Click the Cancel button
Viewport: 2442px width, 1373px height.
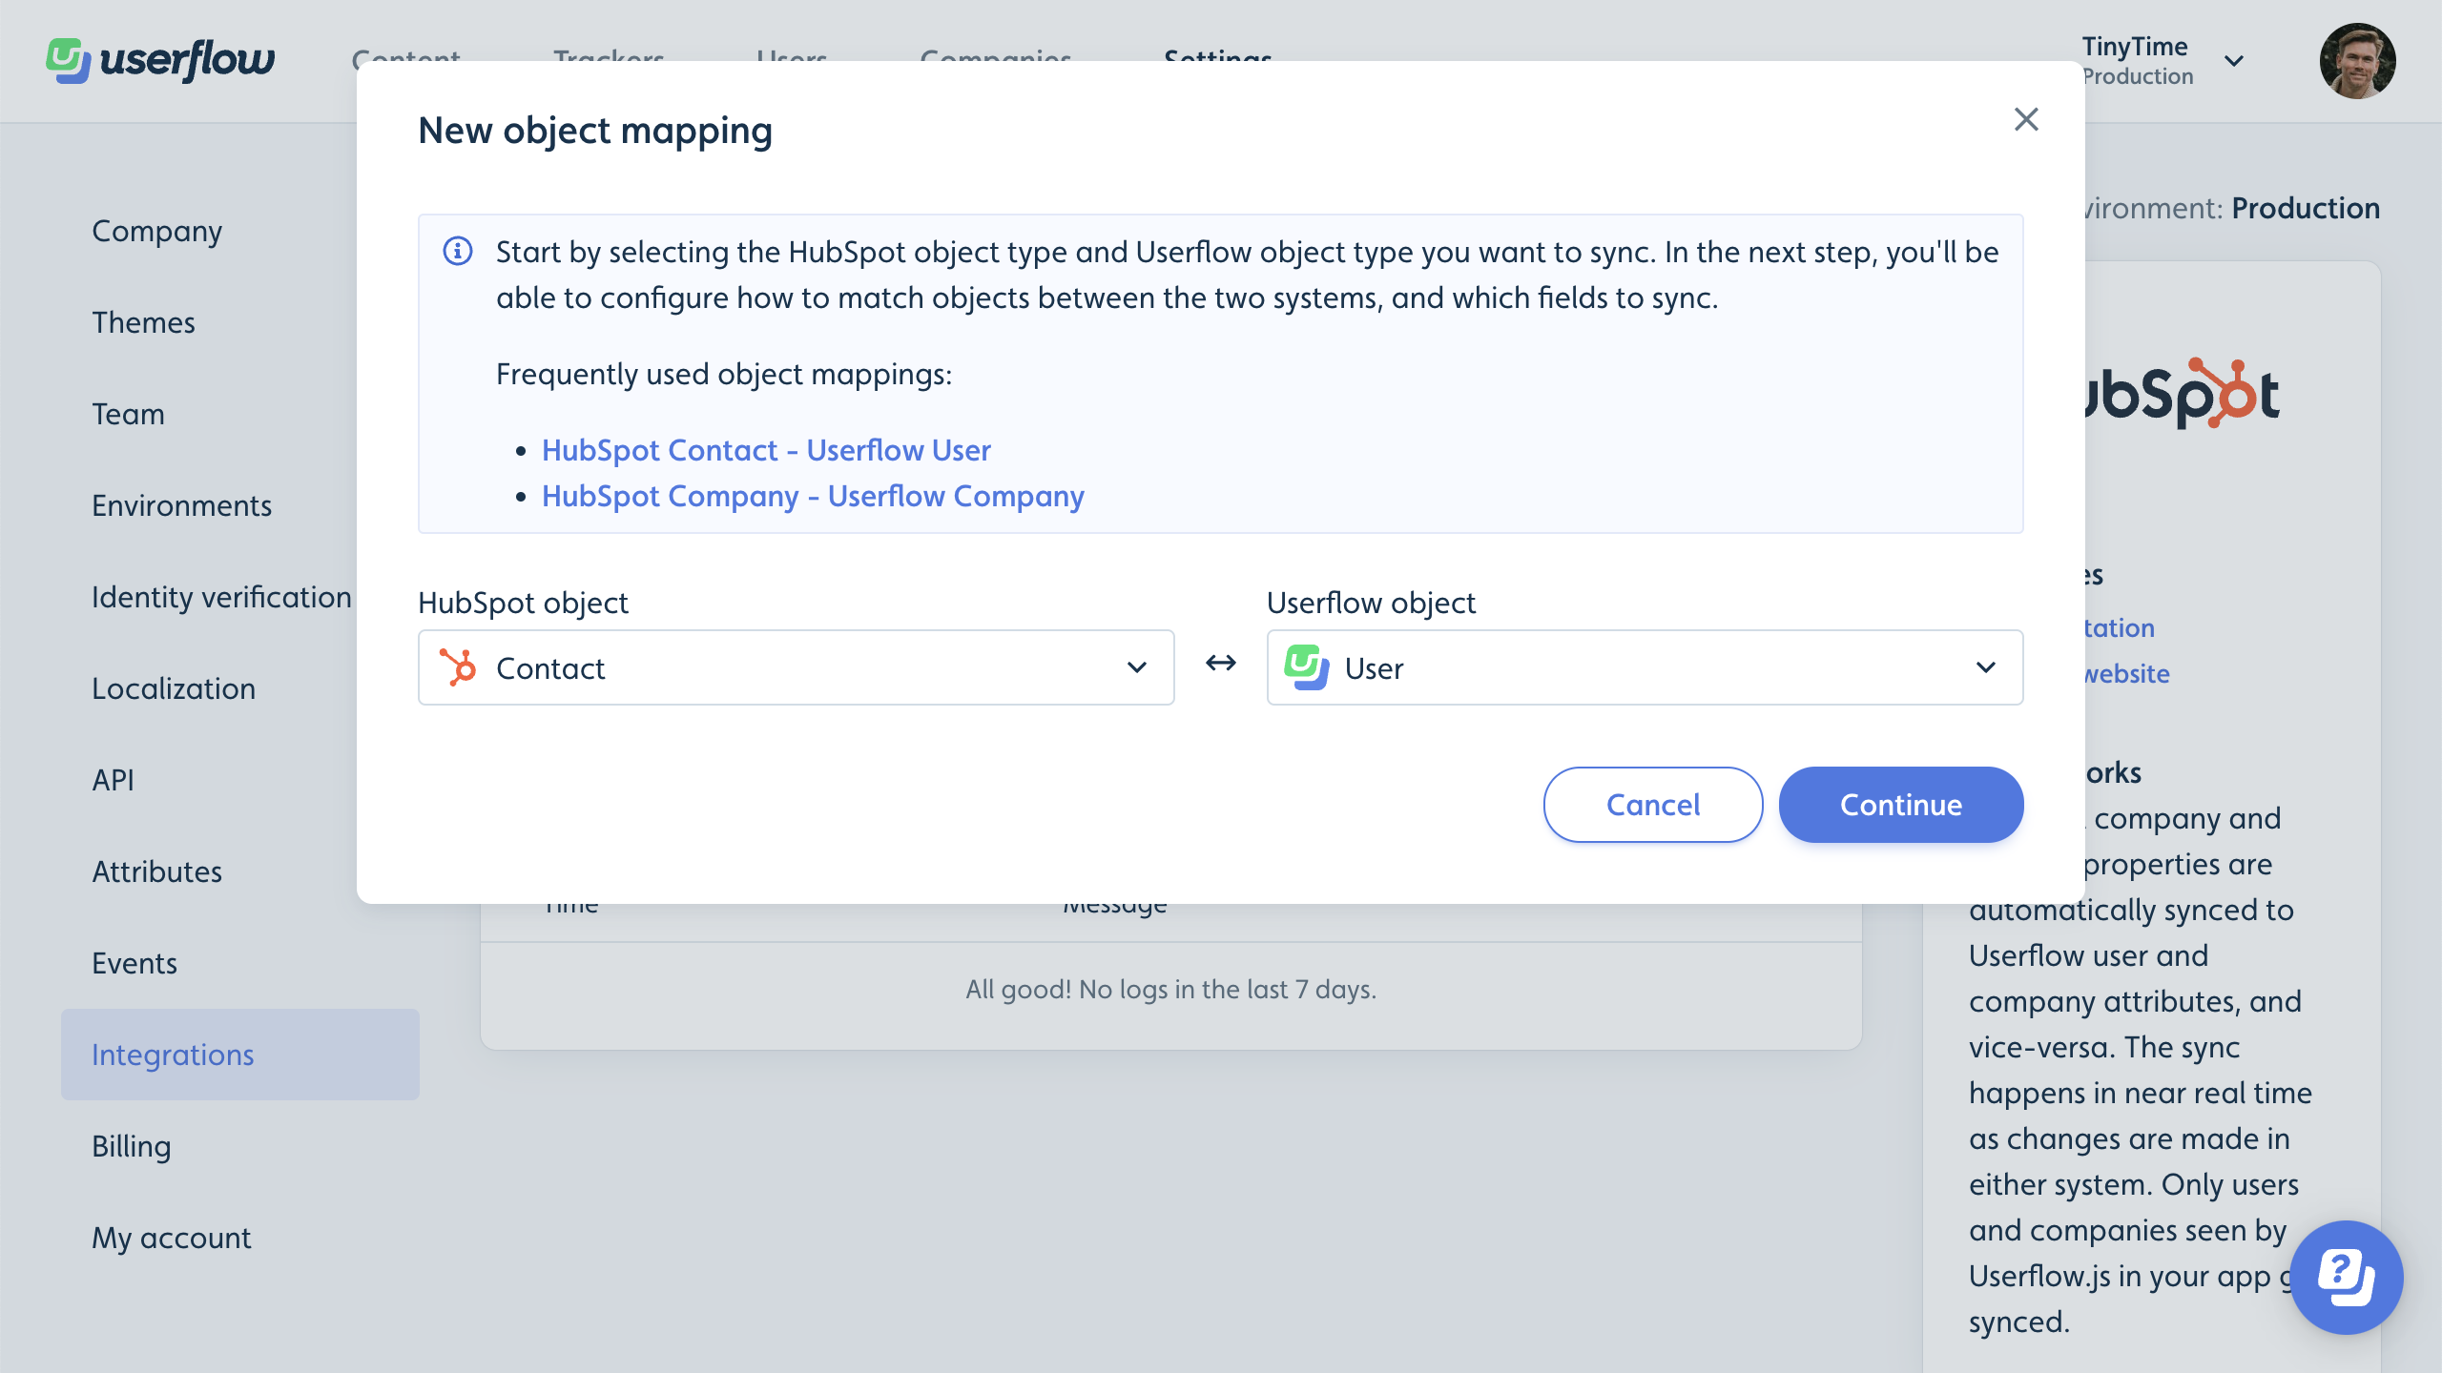pyautogui.click(x=1653, y=805)
